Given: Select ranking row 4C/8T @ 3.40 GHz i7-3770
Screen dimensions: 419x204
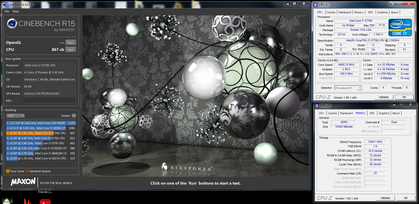Looking at the screenshot, I should [41, 143].
